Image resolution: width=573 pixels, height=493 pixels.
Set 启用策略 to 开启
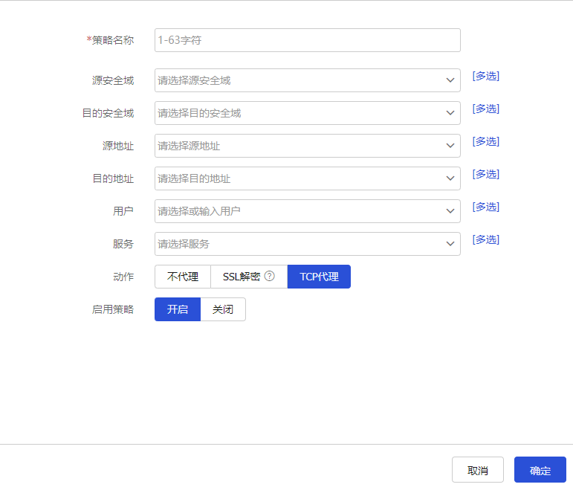tap(178, 309)
